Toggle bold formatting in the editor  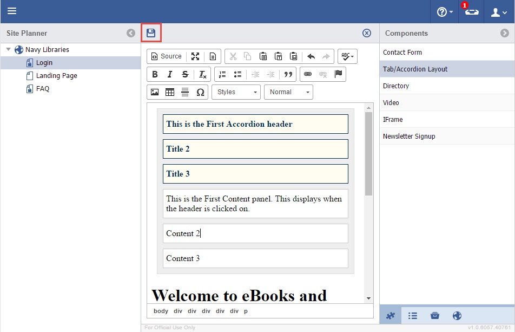tap(155, 74)
